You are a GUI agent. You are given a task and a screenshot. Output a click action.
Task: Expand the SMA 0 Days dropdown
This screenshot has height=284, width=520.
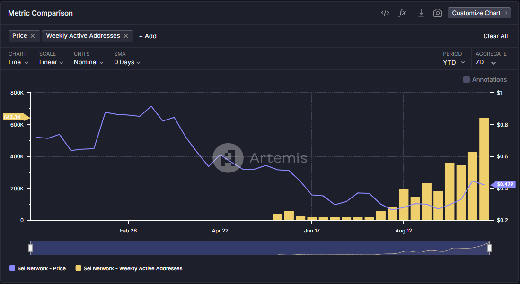127,62
